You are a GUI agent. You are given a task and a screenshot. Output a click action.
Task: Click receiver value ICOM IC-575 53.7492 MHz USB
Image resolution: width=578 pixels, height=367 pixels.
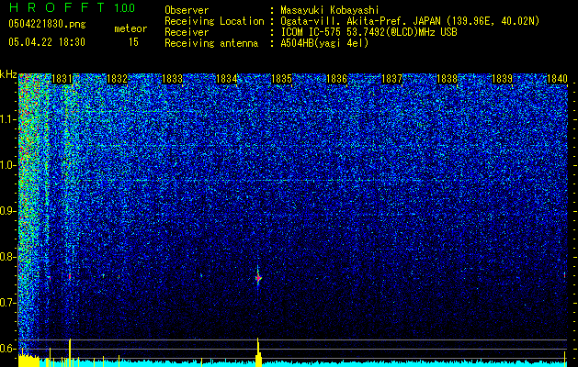point(368,32)
